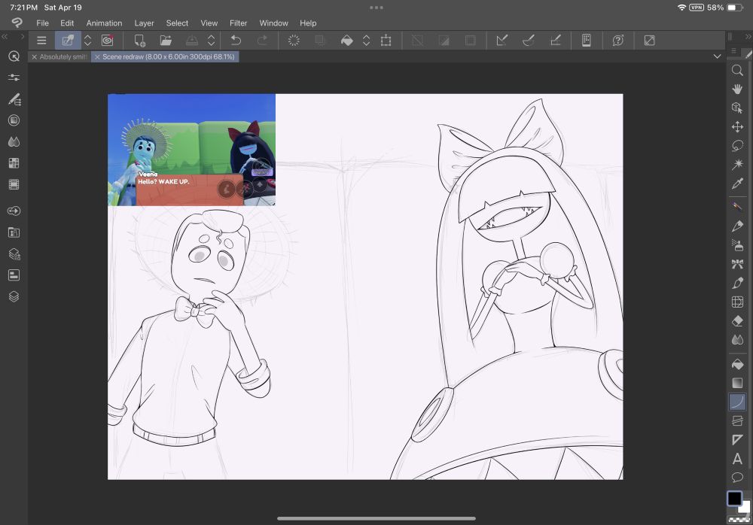Select the Zoom magnifier tool
Image resolution: width=753 pixels, height=525 pixels.
737,70
